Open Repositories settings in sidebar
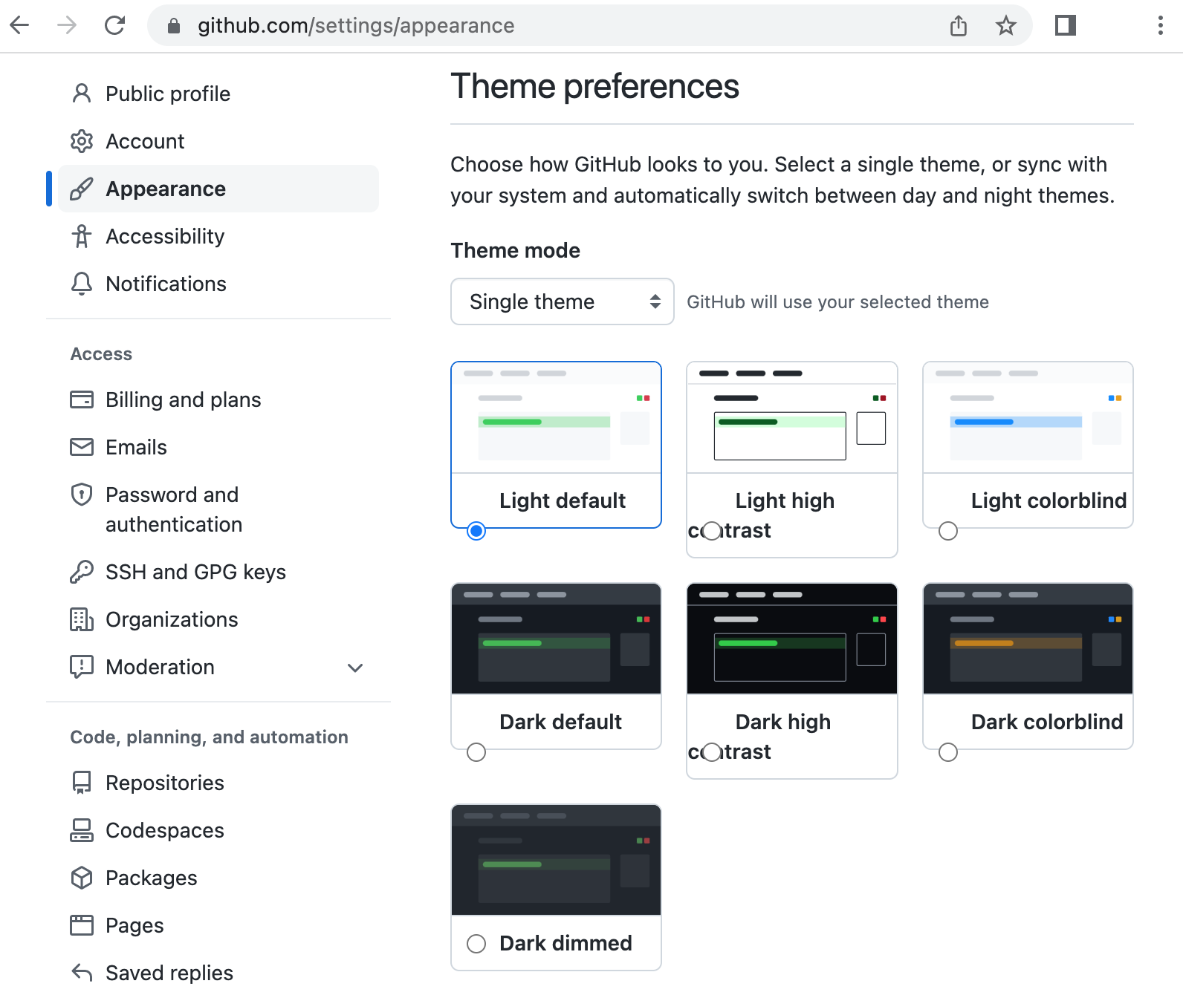 pos(218,783)
